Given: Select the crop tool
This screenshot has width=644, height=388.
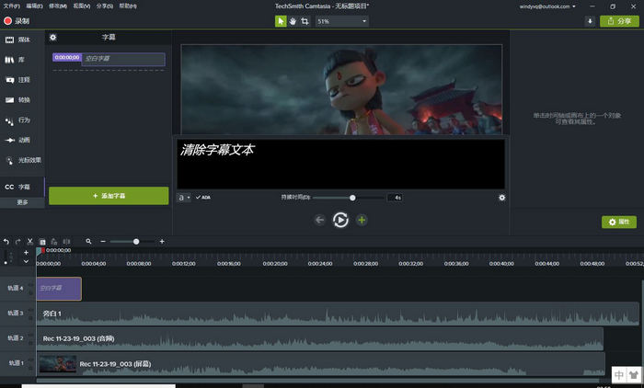Looking at the screenshot, I should click(305, 21).
